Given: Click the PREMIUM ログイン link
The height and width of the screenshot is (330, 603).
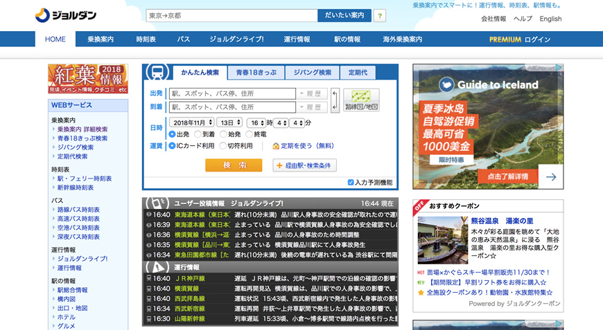Looking at the screenshot, I should click(x=520, y=39).
